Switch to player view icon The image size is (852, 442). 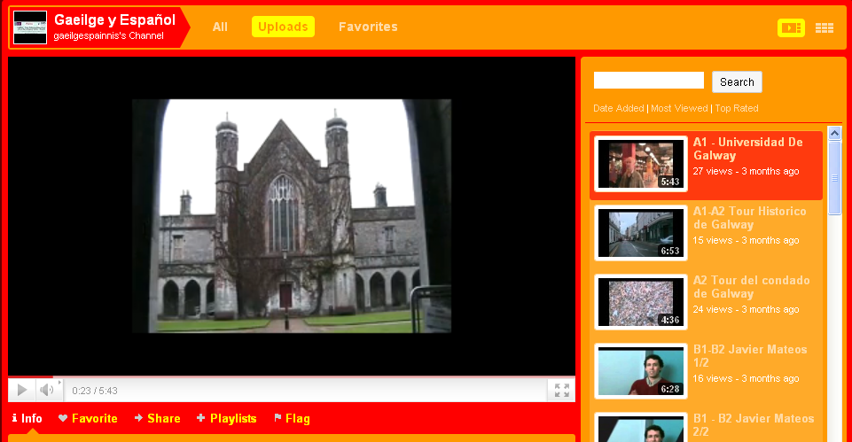coord(791,27)
